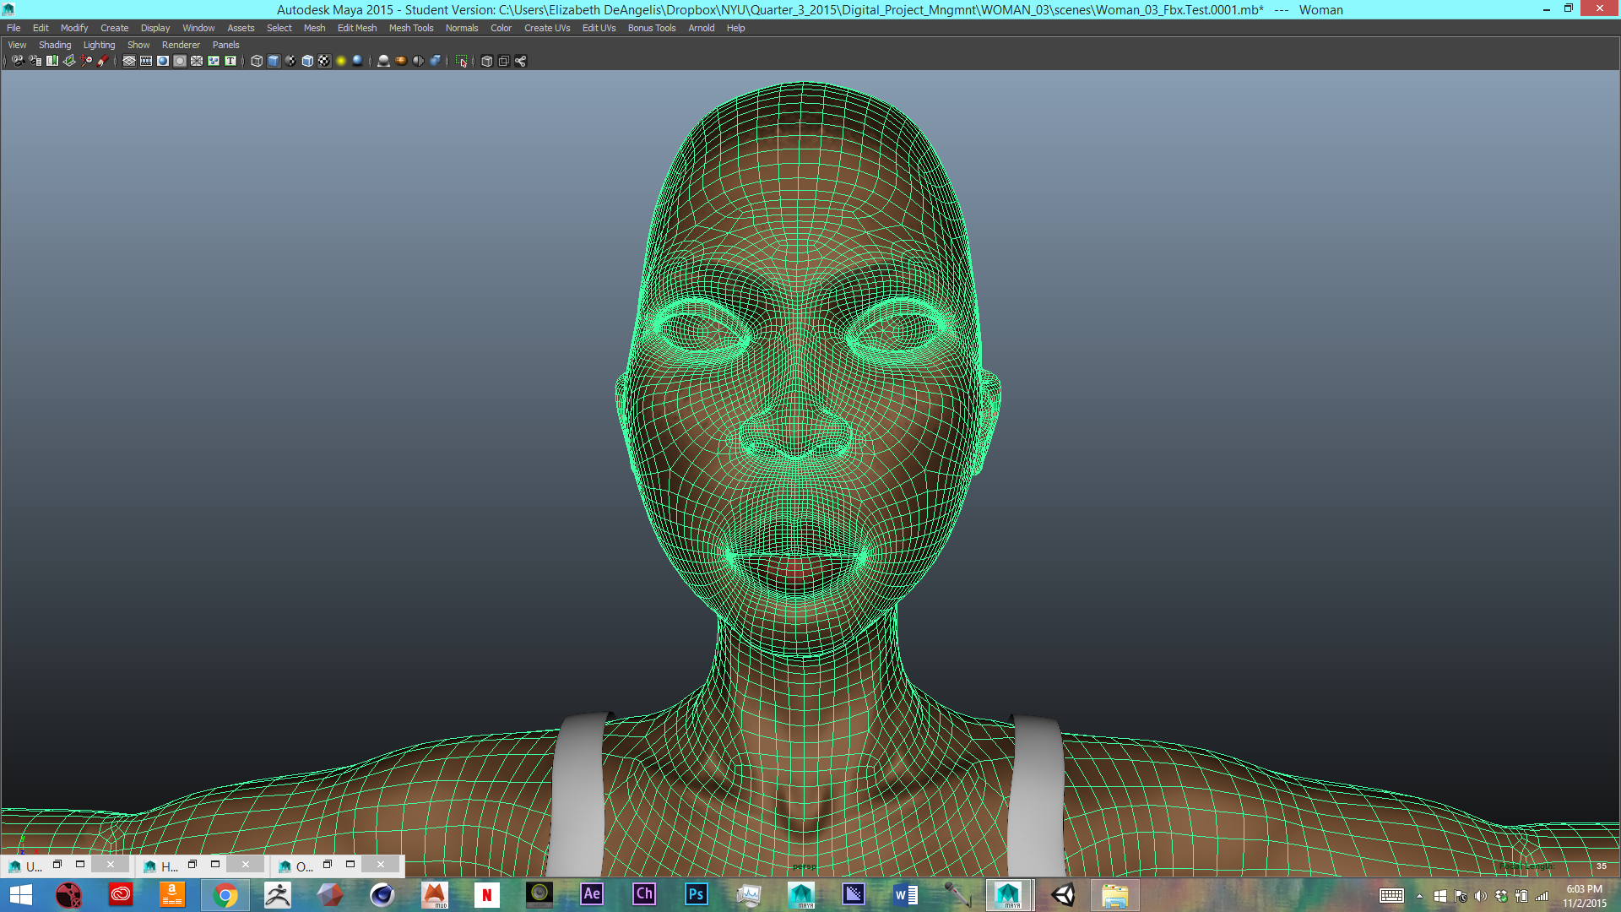Toggle 2D Pan/Zoom icon
The image size is (1621, 912).
86,61
